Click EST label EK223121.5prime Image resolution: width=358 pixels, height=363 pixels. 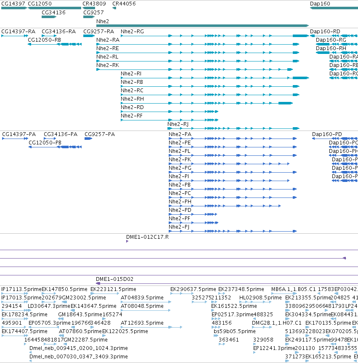click(x=113, y=289)
